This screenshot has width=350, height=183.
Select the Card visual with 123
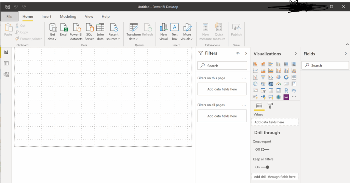click(x=286, y=84)
